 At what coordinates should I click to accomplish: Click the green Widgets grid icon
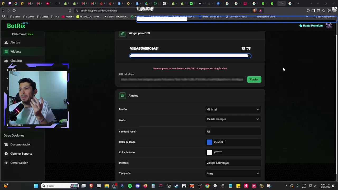(x=6, y=52)
